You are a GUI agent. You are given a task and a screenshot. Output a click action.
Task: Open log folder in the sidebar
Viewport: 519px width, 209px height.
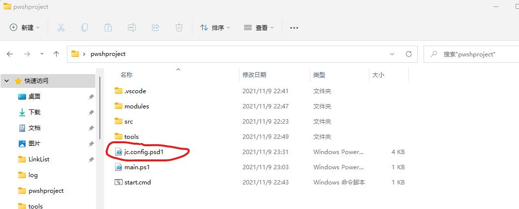(33, 175)
